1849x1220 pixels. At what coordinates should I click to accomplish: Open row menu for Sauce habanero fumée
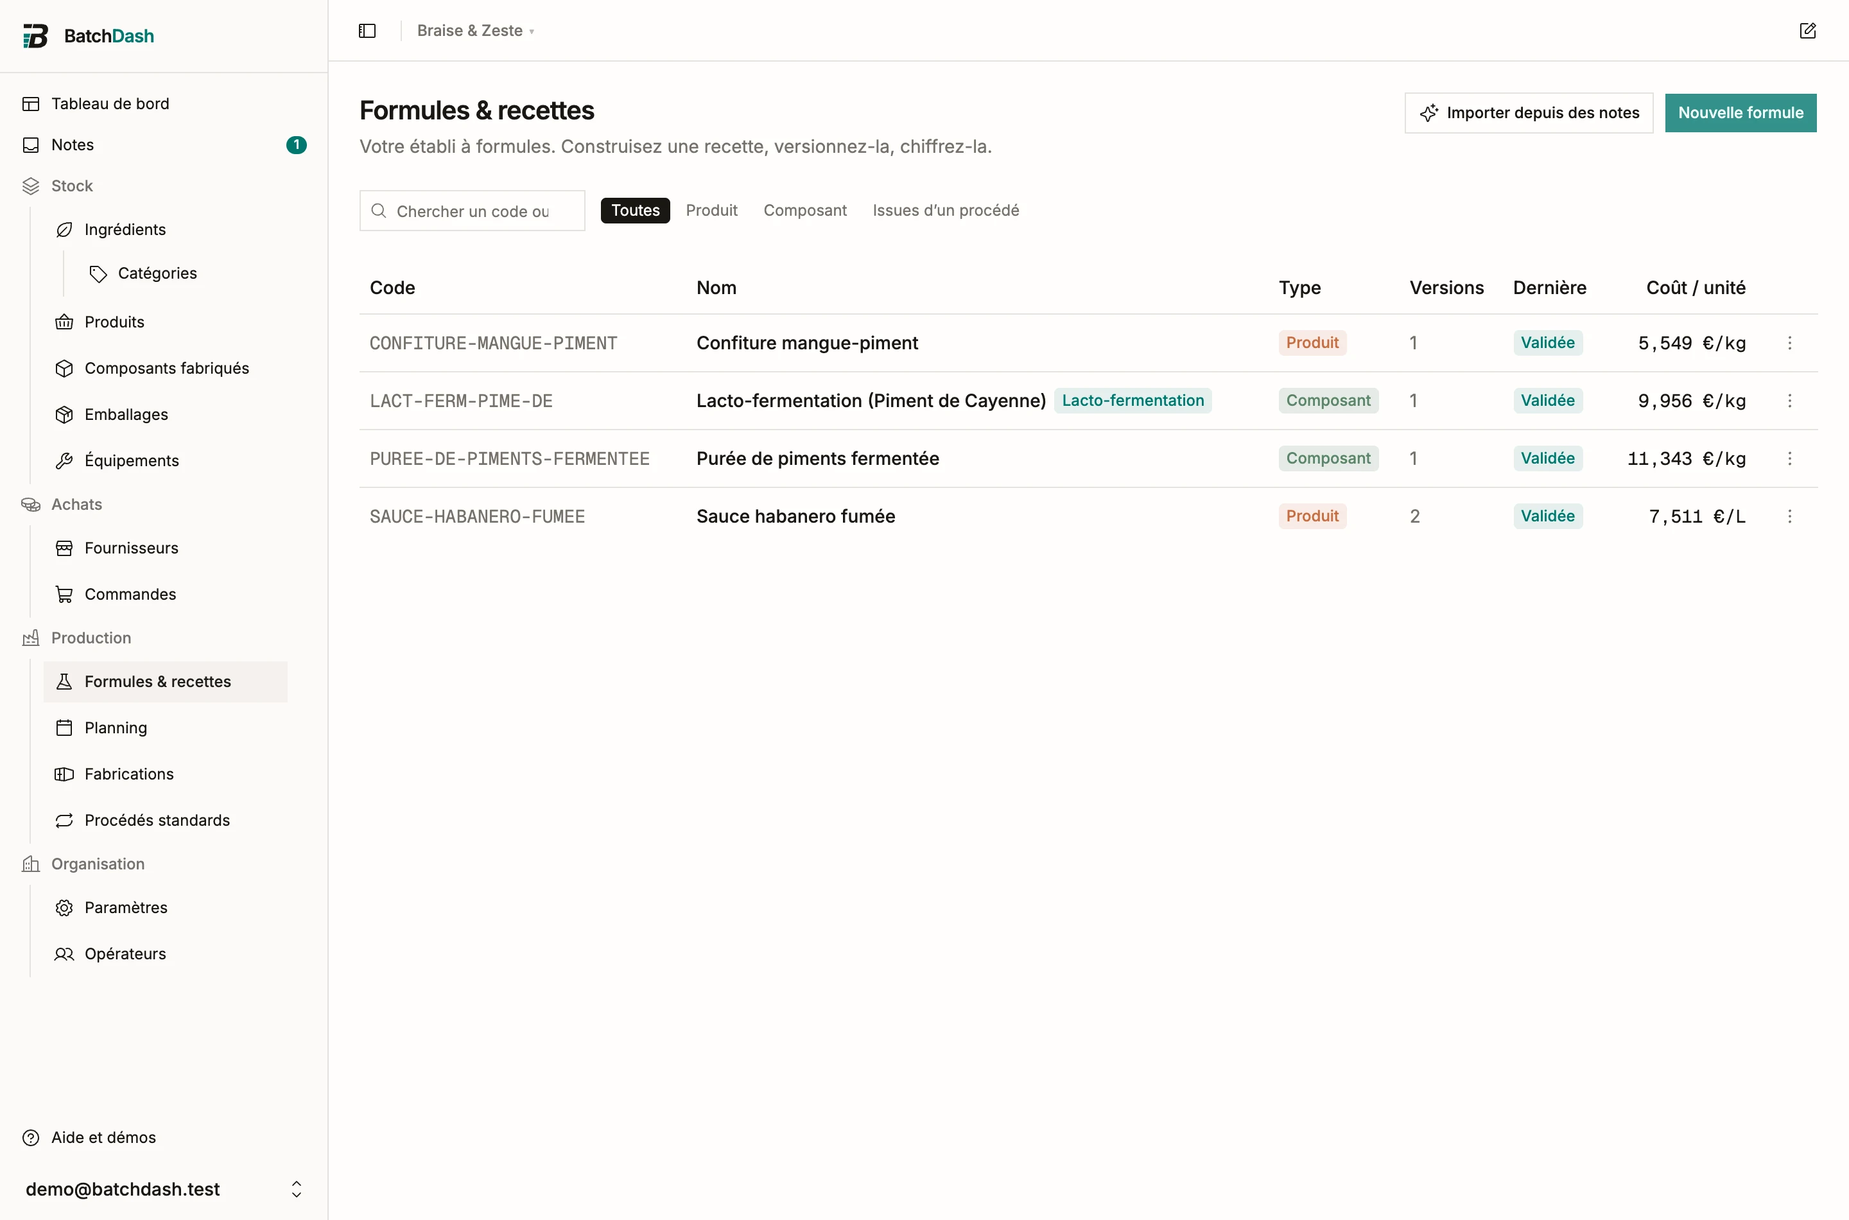pos(1789,517)
